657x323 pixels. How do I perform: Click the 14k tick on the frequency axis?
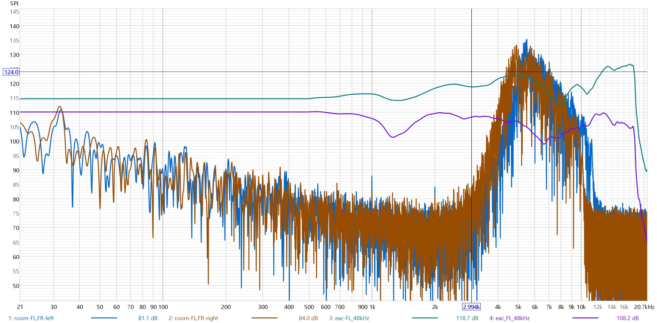coord(612,307)
